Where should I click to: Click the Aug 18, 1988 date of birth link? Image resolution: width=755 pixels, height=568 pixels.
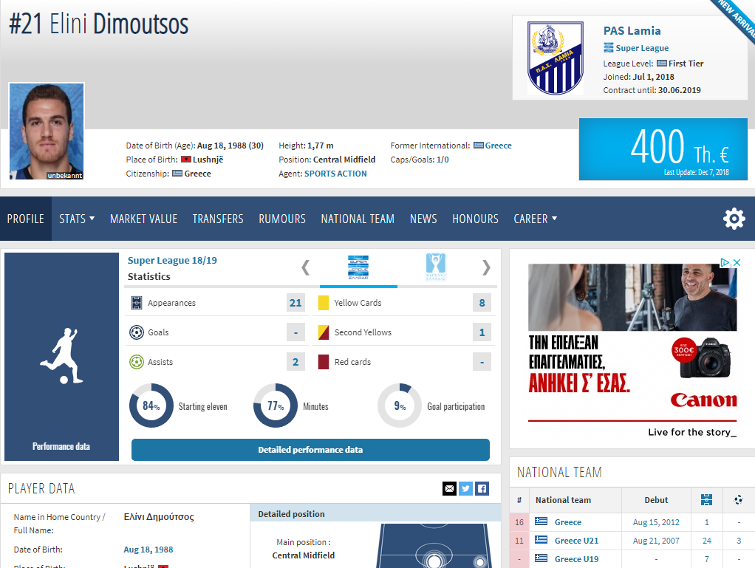[x=148, y=550]
